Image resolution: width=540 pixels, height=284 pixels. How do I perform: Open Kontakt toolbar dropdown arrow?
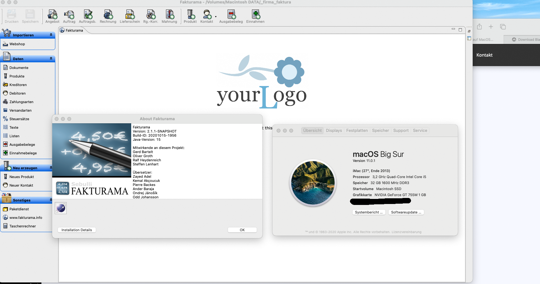tap(216, 17)
